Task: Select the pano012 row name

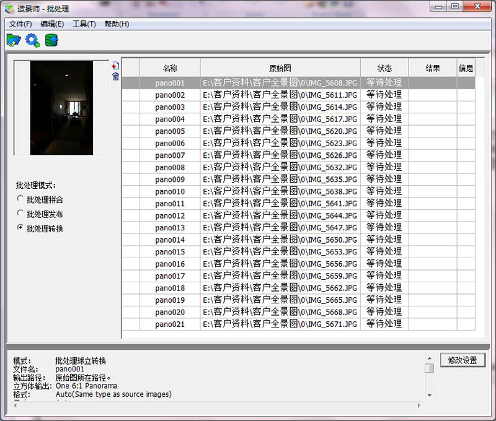Action: (x=170, y=215)
